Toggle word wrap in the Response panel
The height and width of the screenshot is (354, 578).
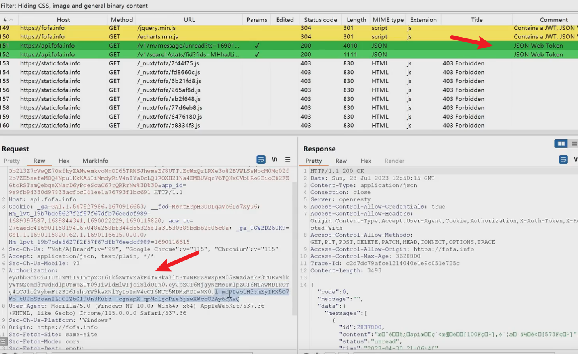pyautogui.click(x=563, y=160)
